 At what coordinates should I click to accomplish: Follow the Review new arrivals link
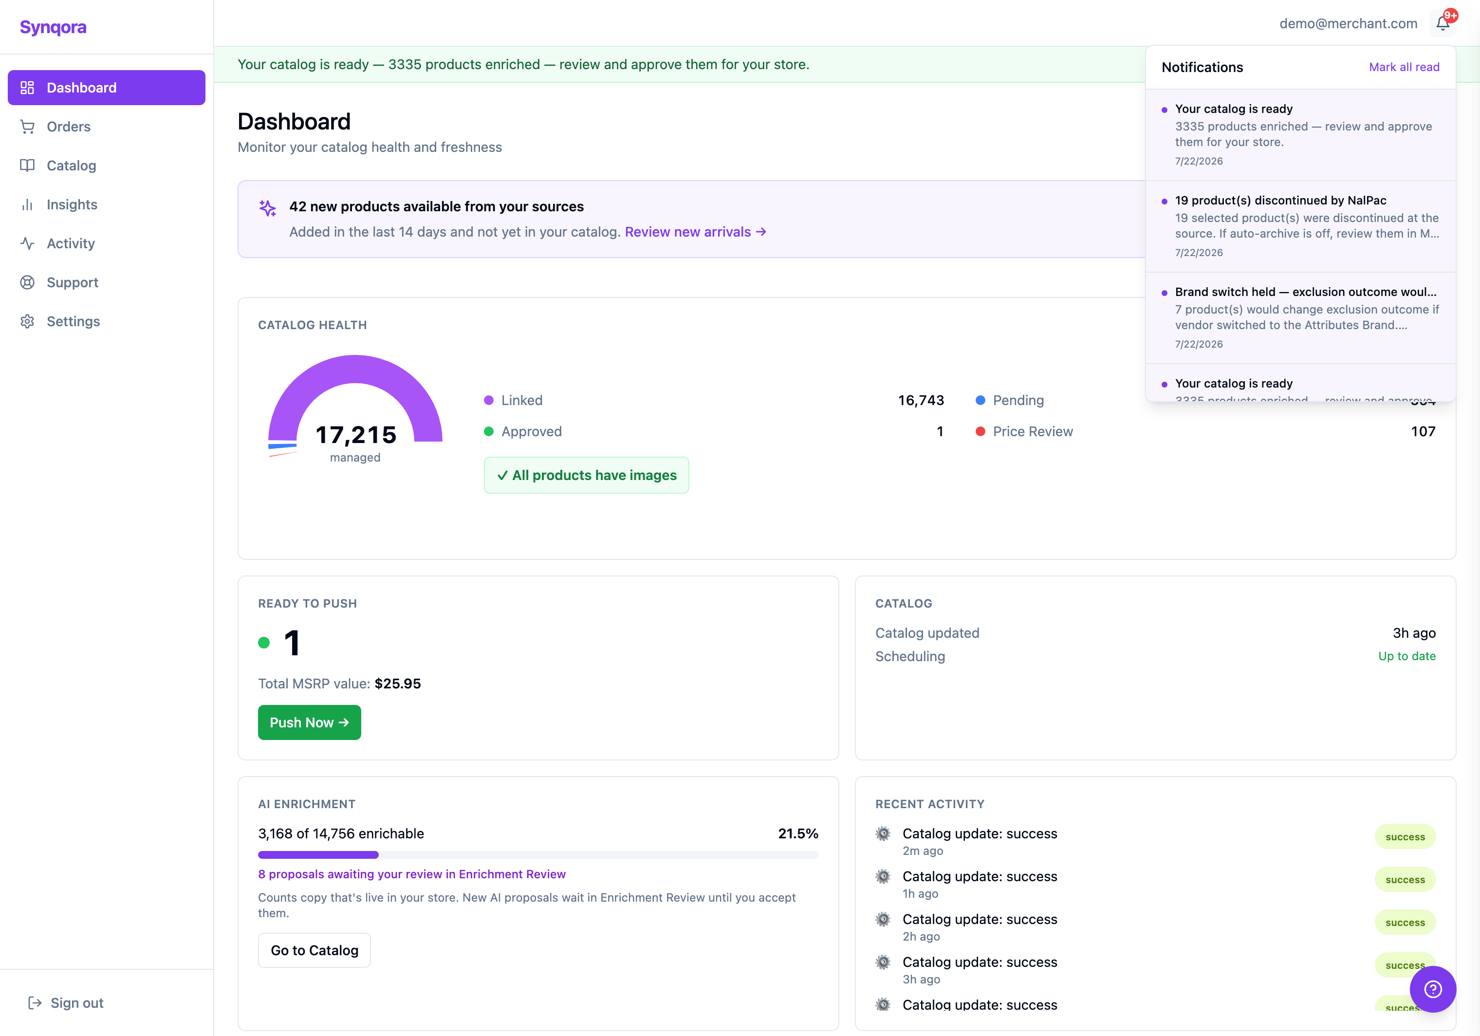click(696, 232)
